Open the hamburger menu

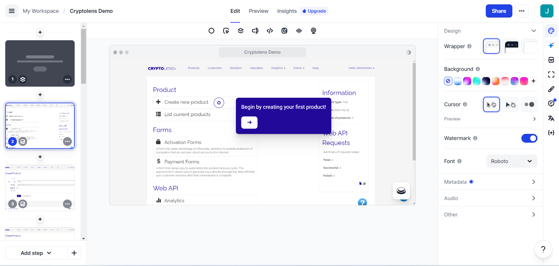tap(12, 11)
